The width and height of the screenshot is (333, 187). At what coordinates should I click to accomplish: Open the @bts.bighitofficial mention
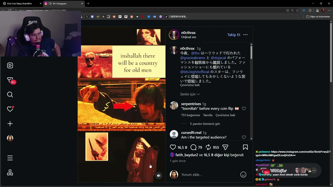(195, 72)
